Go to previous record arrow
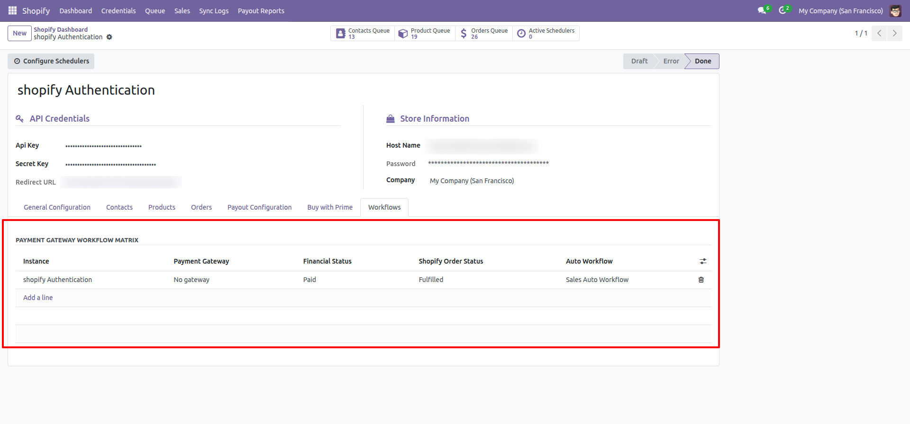Screen dimensions: 910x424 click(879, 33)
